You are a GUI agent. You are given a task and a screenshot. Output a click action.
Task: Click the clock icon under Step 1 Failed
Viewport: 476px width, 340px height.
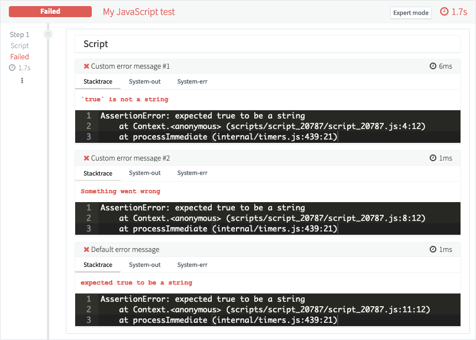[x=13, y=68]
